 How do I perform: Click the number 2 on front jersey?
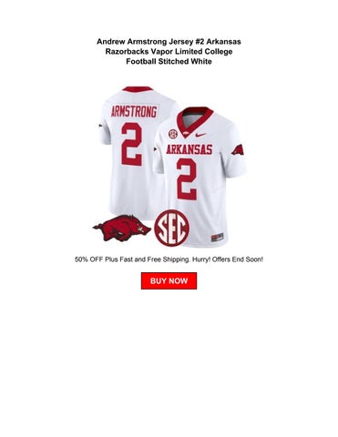coord(187,178)
